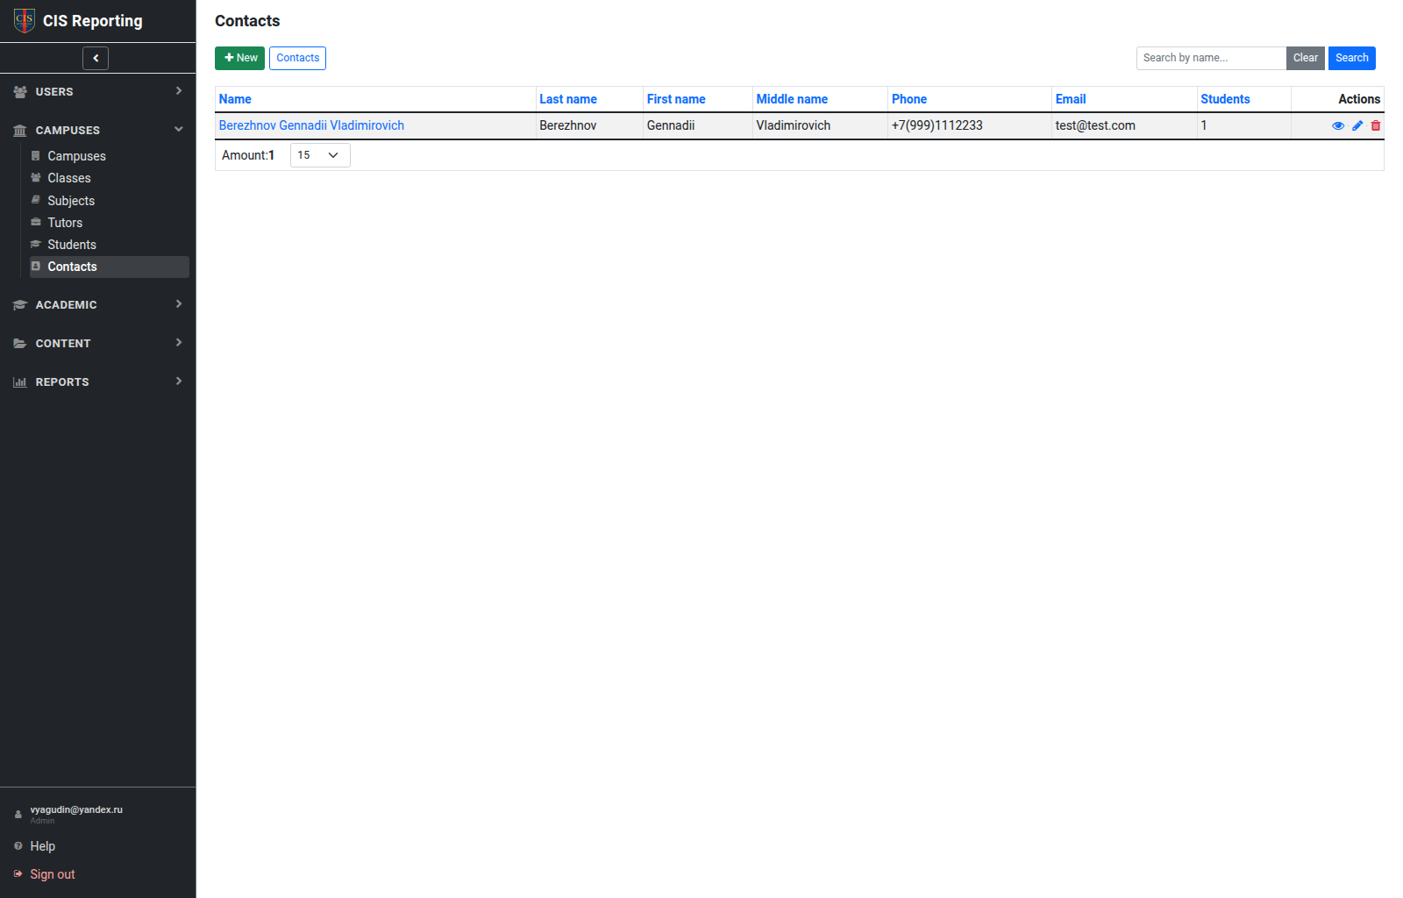Delete the Berezhnov contact with the trash icon

click(1376, 125)
